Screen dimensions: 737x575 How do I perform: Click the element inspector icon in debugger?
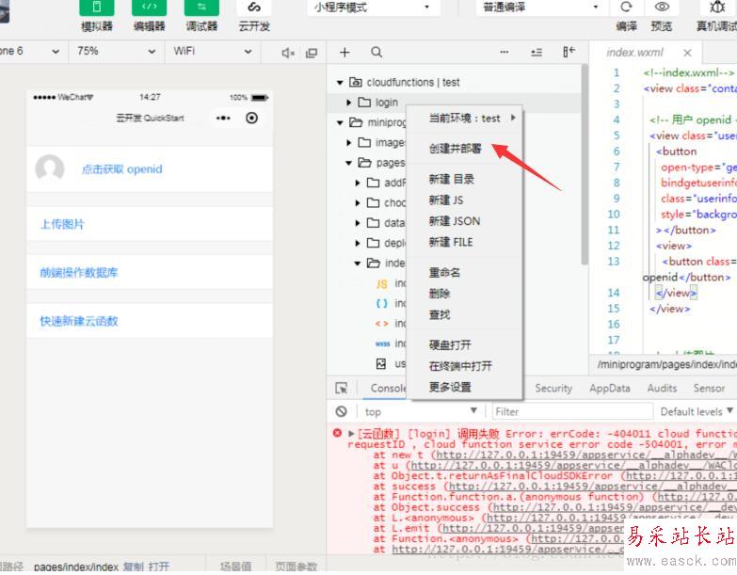[342, 388]
